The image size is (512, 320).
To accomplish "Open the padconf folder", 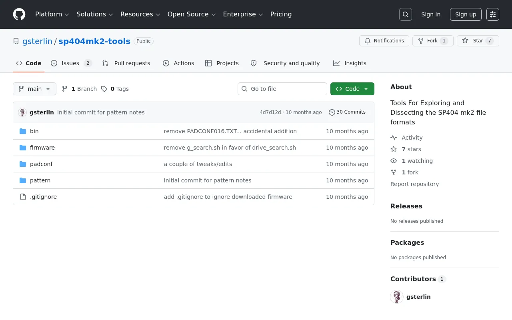I will coord(41,164).
